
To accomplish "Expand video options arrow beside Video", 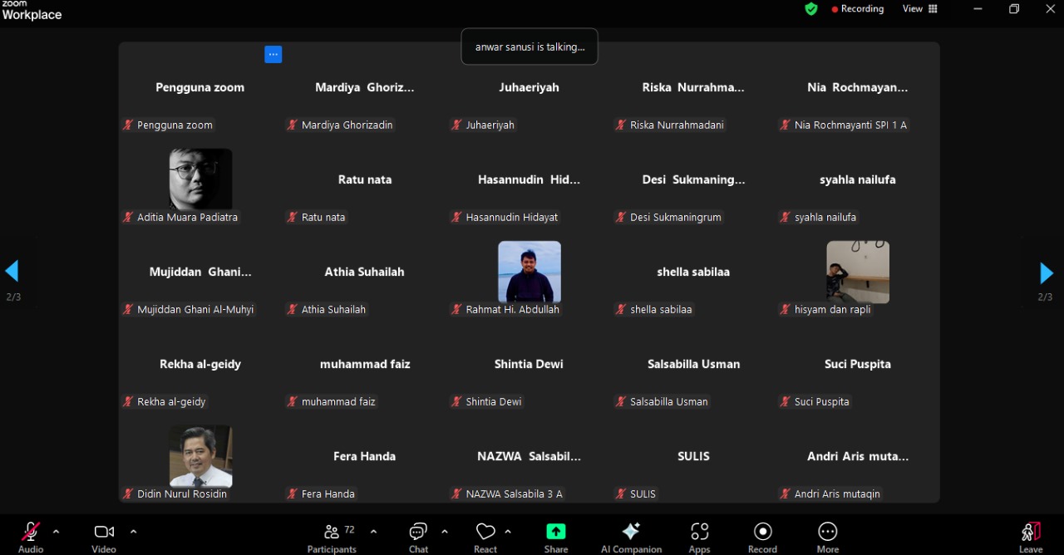I will (x=133, y=532).
